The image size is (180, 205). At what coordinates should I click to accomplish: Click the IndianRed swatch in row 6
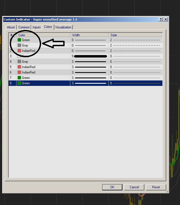pos(19,72)
